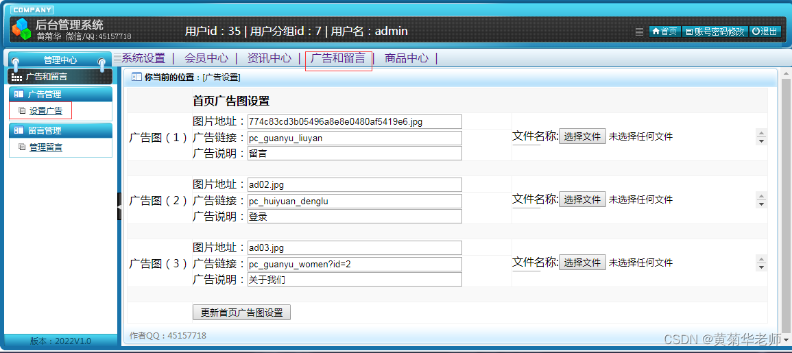Click the panel icon beside 你当前的位置
This screenshot has height=353, width=792.
coord(136,77)
